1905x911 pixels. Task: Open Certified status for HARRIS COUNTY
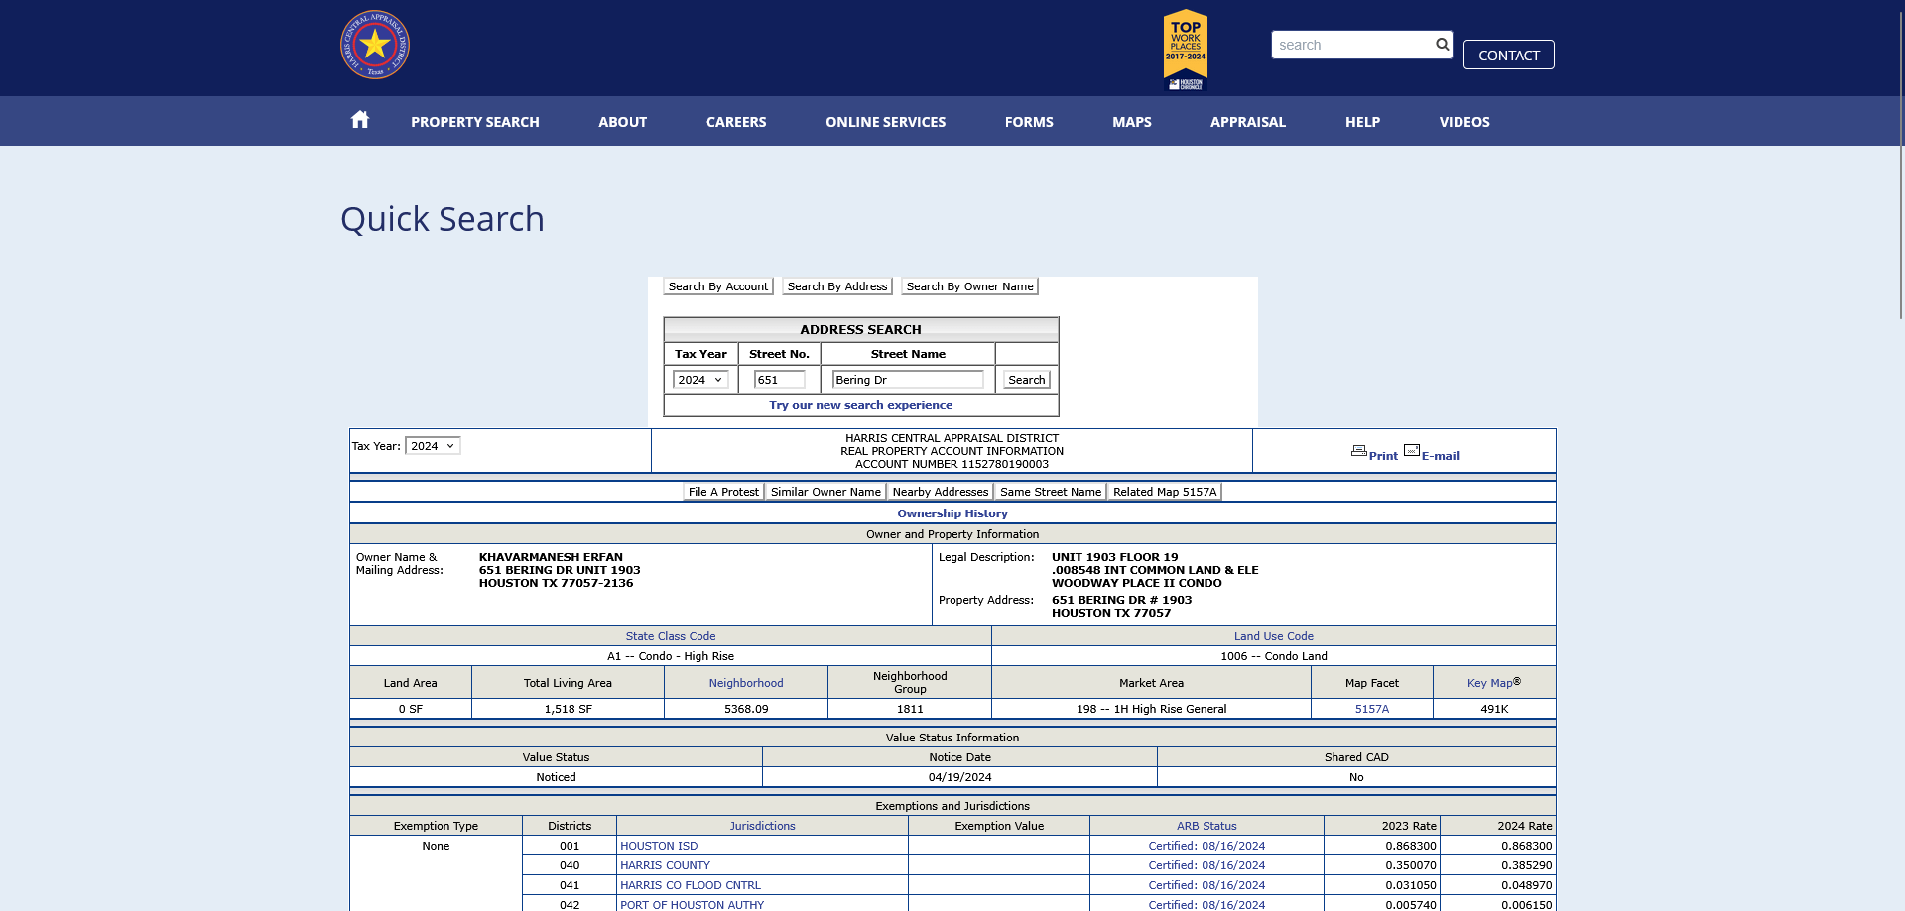click(x=1206, y=865)
